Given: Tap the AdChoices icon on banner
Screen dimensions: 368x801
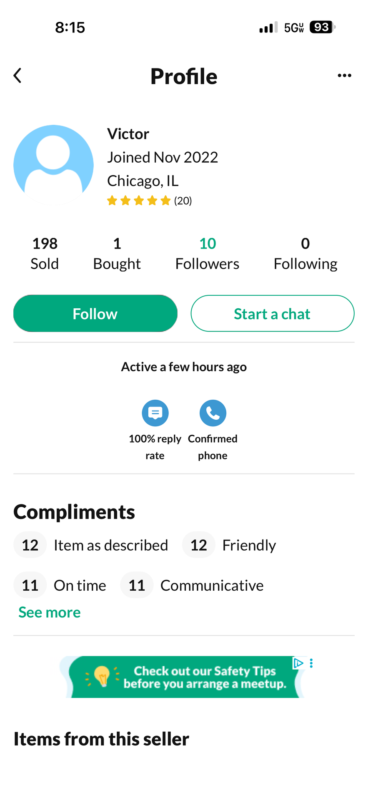Looking at the screenshot, I should tap(298, 663).
